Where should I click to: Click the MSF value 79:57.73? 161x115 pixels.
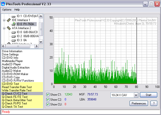(x=92, y=94)
